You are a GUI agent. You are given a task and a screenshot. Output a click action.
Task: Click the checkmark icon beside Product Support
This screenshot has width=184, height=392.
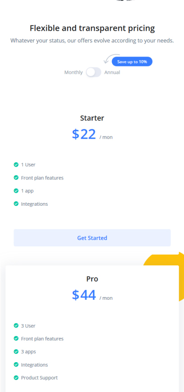click(x=16, y=378)
